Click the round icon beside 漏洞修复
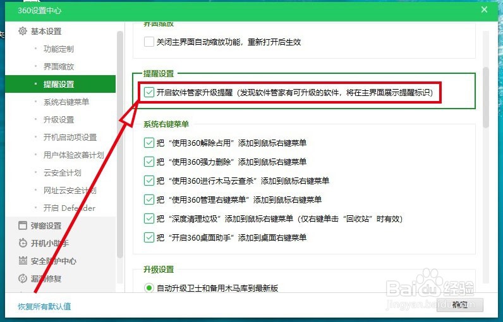Screen dimensions: 503x322 click(23, 278)
